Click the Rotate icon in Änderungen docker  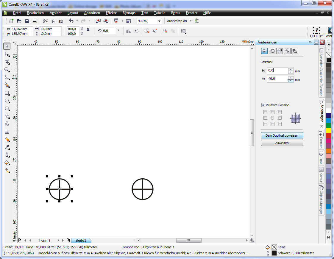click(x=272, y=51)
